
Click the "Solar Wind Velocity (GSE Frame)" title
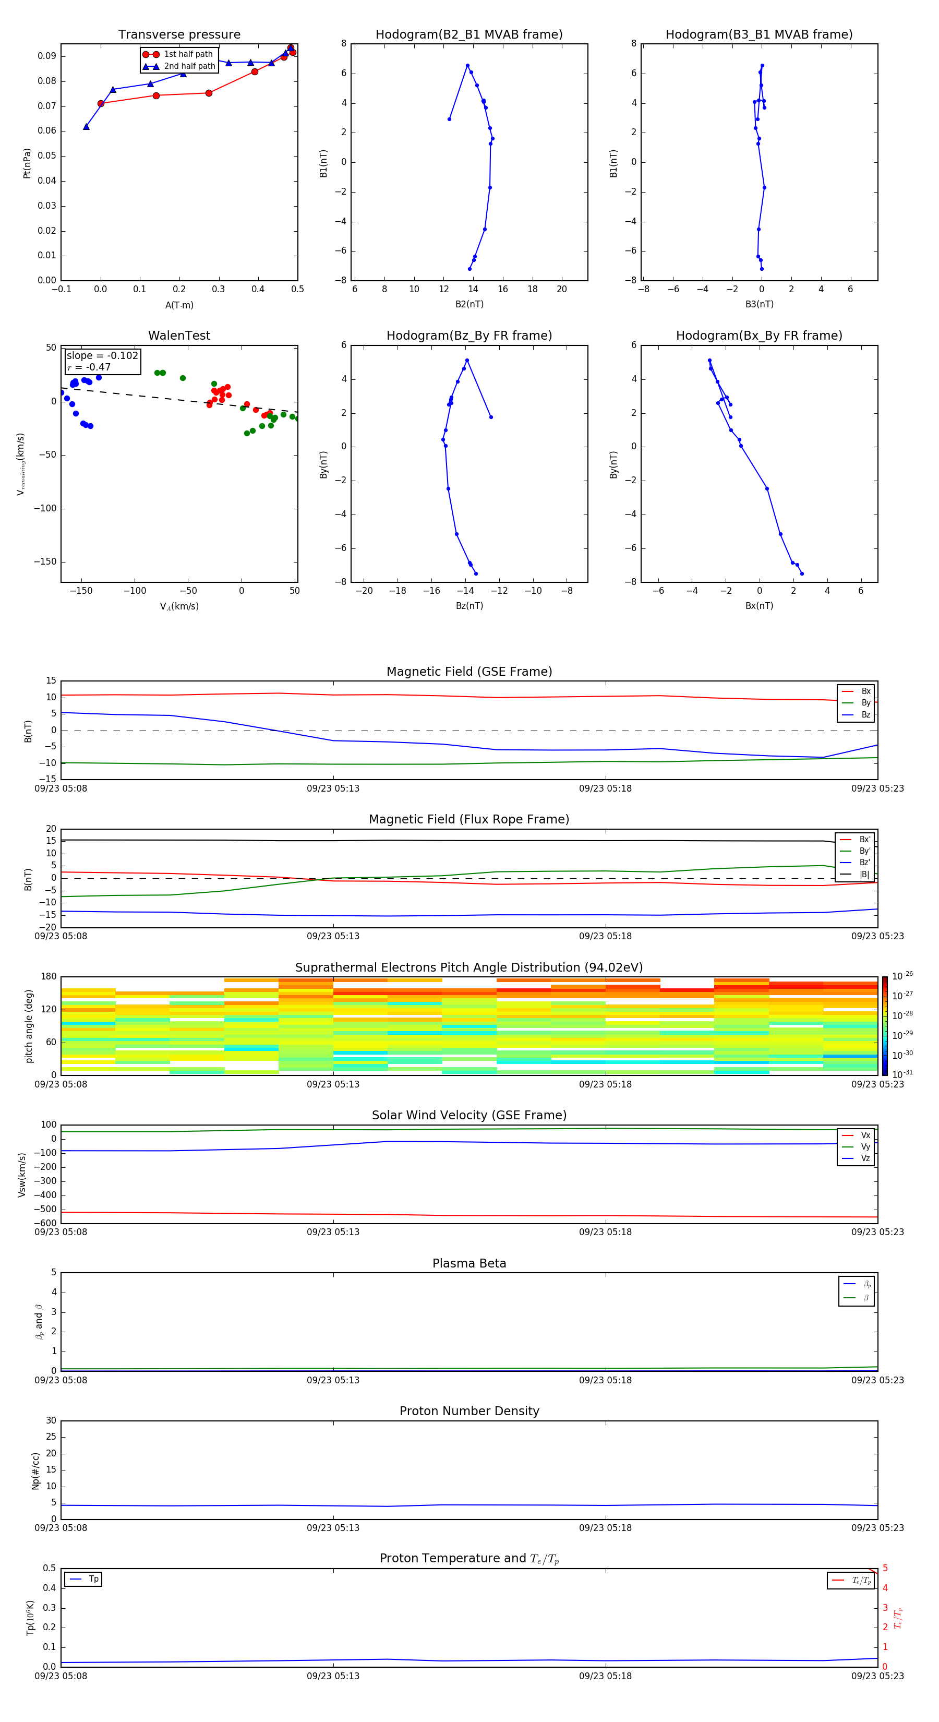[x=469, y=1115]
